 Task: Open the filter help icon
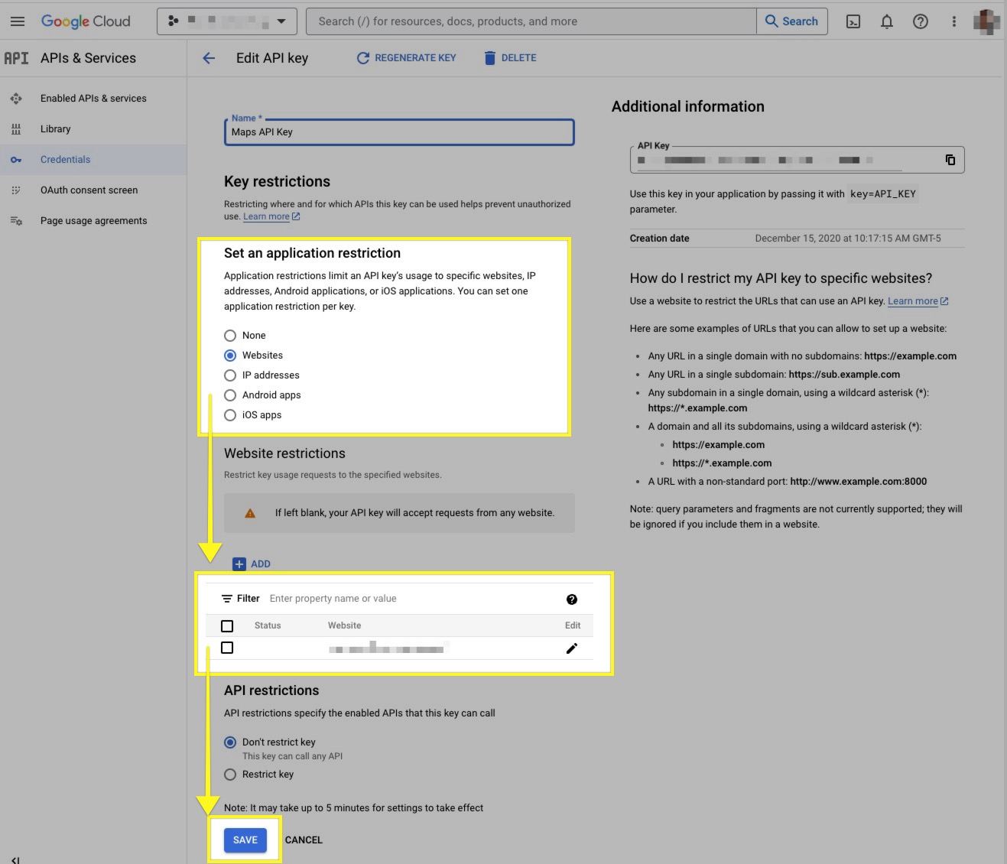coord(572,599)
